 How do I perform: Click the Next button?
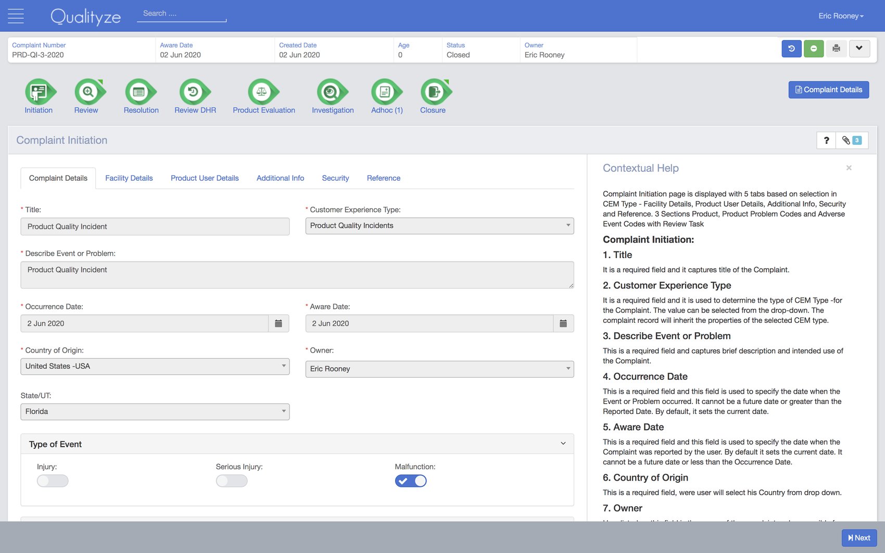(858, 538)
